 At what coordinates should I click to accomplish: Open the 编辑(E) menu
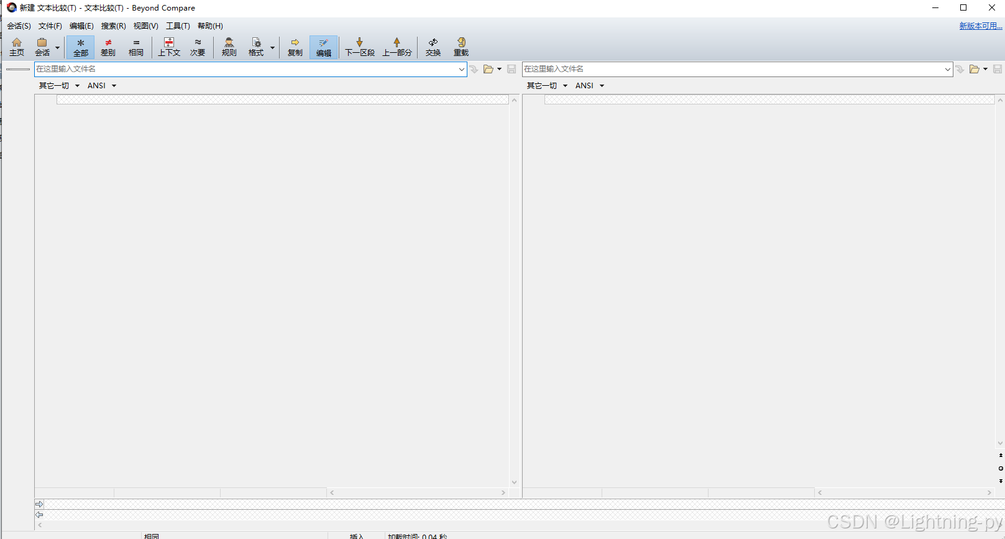point(81,26)
